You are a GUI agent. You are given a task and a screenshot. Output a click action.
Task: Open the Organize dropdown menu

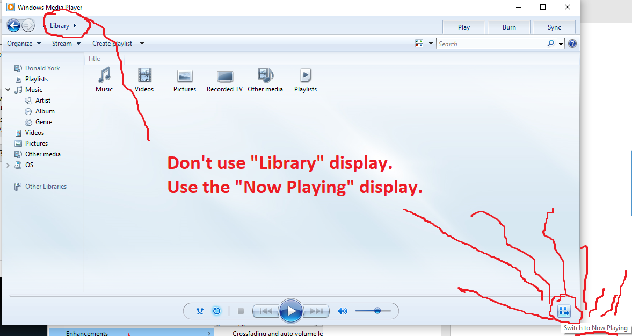tap(24, 44)
